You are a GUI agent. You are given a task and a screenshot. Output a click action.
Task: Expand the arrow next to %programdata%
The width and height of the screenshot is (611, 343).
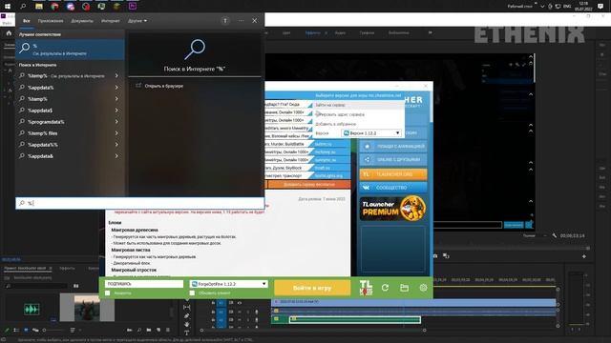point(116,122)
